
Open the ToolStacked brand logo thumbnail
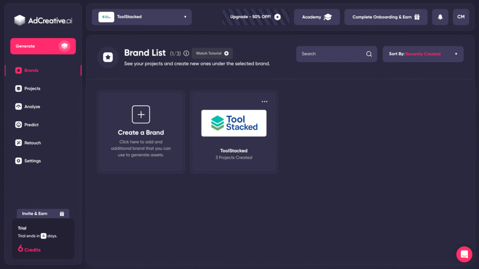tap(234, 123)
